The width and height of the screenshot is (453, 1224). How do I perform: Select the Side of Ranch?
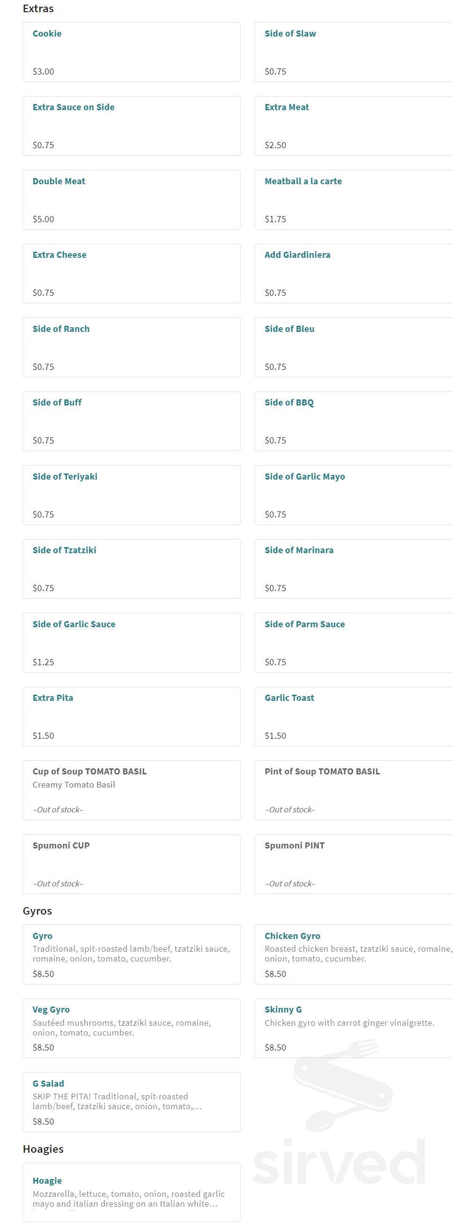[131, 347]
